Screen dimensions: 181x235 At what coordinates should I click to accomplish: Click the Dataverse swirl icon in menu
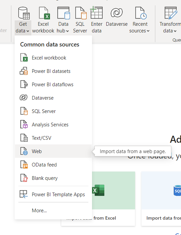(x=24, y=98)
